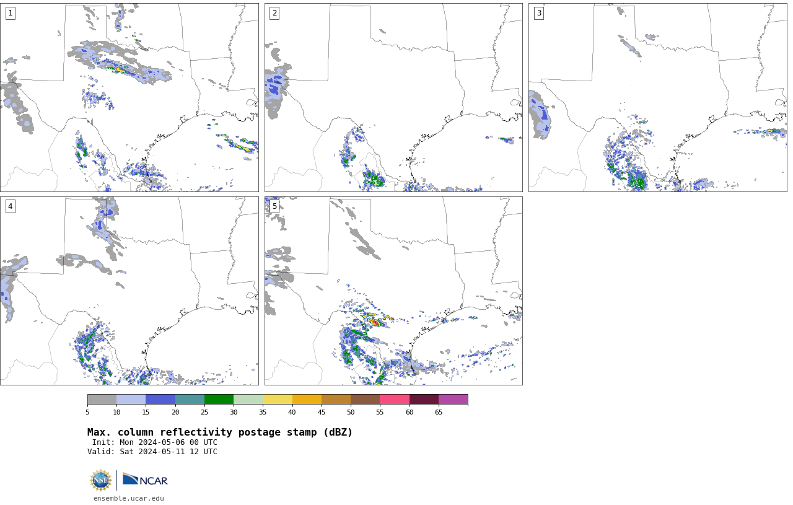Open ensemble member 5 reflectivity map

coord(393,291)
